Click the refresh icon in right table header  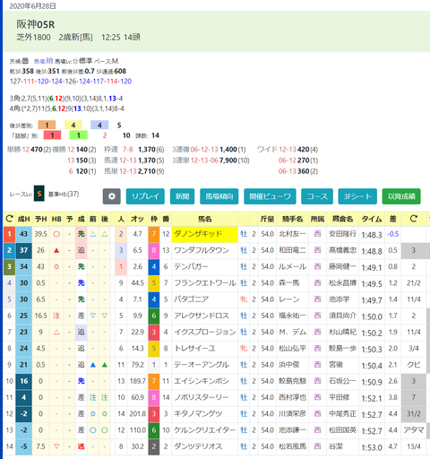click(413, 219)
